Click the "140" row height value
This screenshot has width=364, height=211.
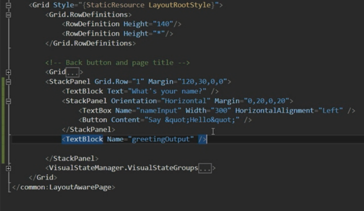coord(163,24)
